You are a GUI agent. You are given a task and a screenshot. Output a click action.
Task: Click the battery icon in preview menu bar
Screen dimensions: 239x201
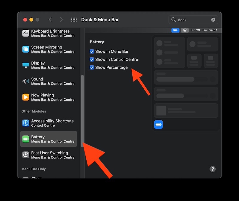175,30
